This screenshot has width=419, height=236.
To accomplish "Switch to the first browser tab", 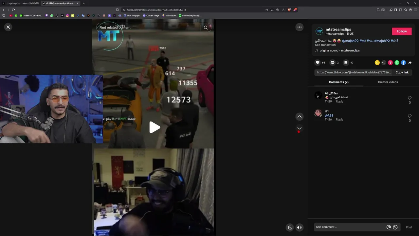I will (x=21, y=3).
